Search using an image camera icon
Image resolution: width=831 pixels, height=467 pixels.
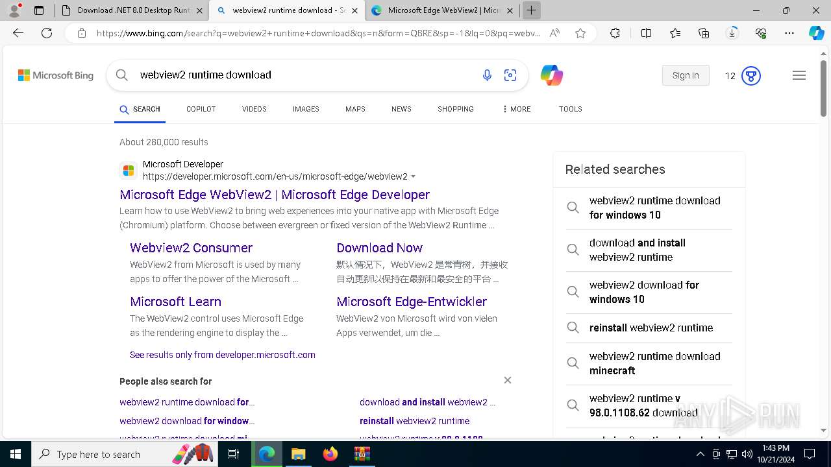[x=510, y=75]
